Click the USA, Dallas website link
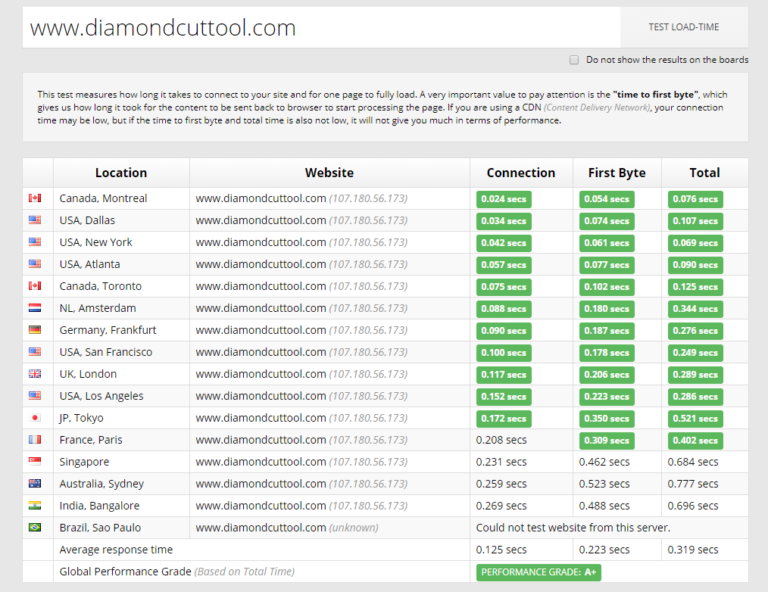 point(261,220)
